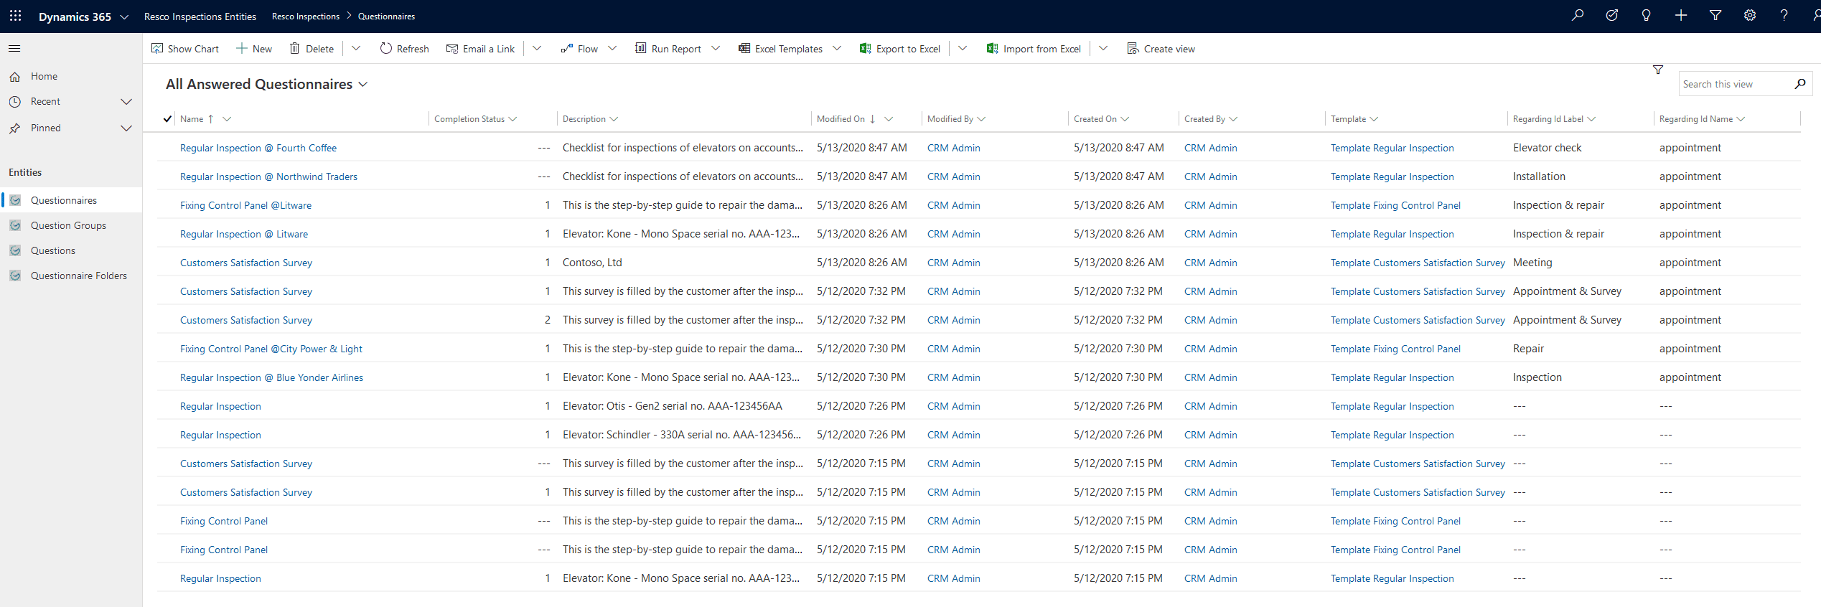Open the Completion Status column menu
The width and height of the screenshot is (1821, 607).
click(x=512, y=119)
